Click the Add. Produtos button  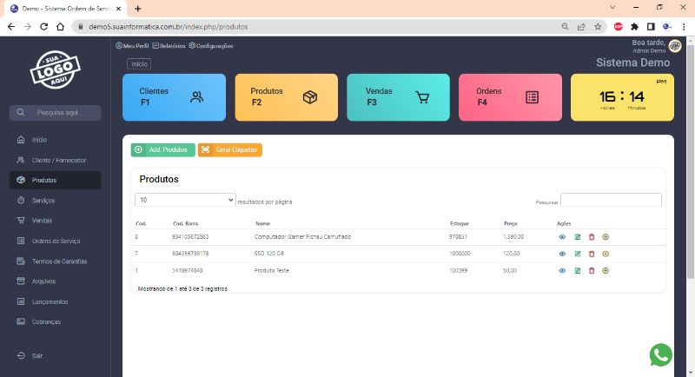point(162,149)
